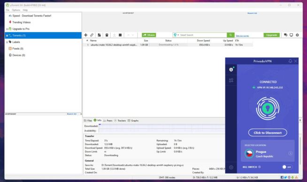Click the VPN lock emblem
Image resolution: width=307 pixels, height=182 pixels.
click(x=268, y=108)
